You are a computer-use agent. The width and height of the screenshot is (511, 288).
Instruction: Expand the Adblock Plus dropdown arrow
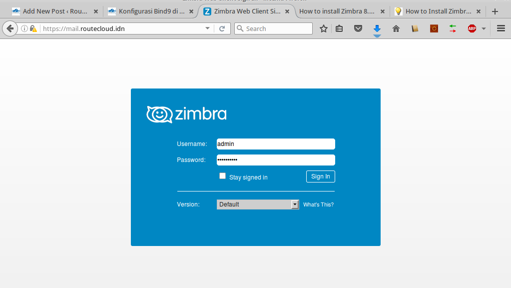[x=484, y=28]
